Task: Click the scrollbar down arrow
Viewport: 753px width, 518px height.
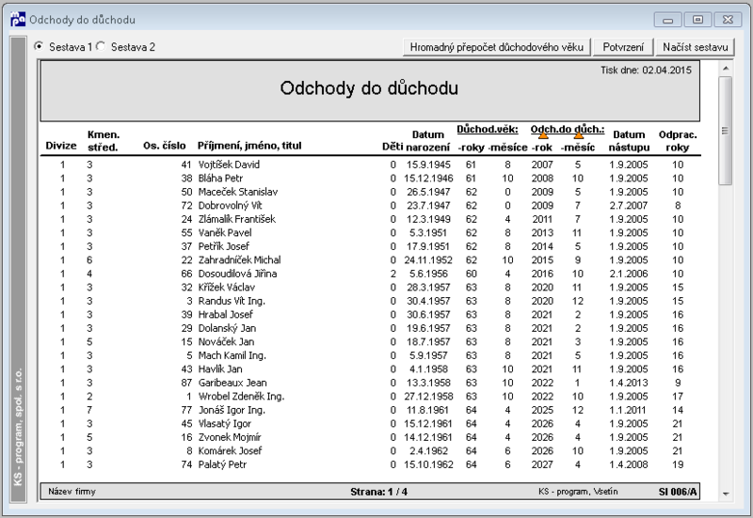Action: click(x=726, y=494)
